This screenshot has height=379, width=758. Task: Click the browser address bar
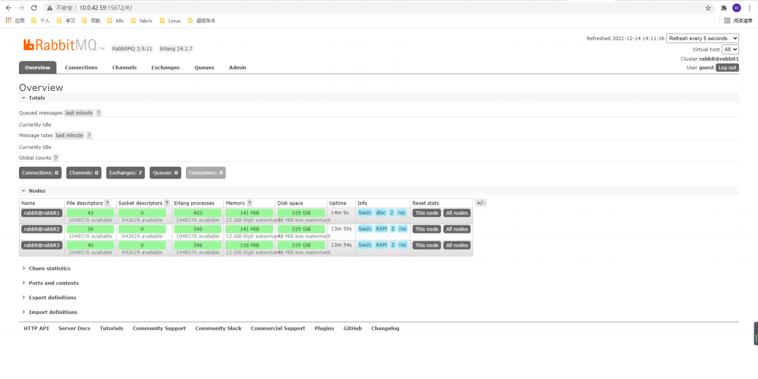[x=379, y=8]
